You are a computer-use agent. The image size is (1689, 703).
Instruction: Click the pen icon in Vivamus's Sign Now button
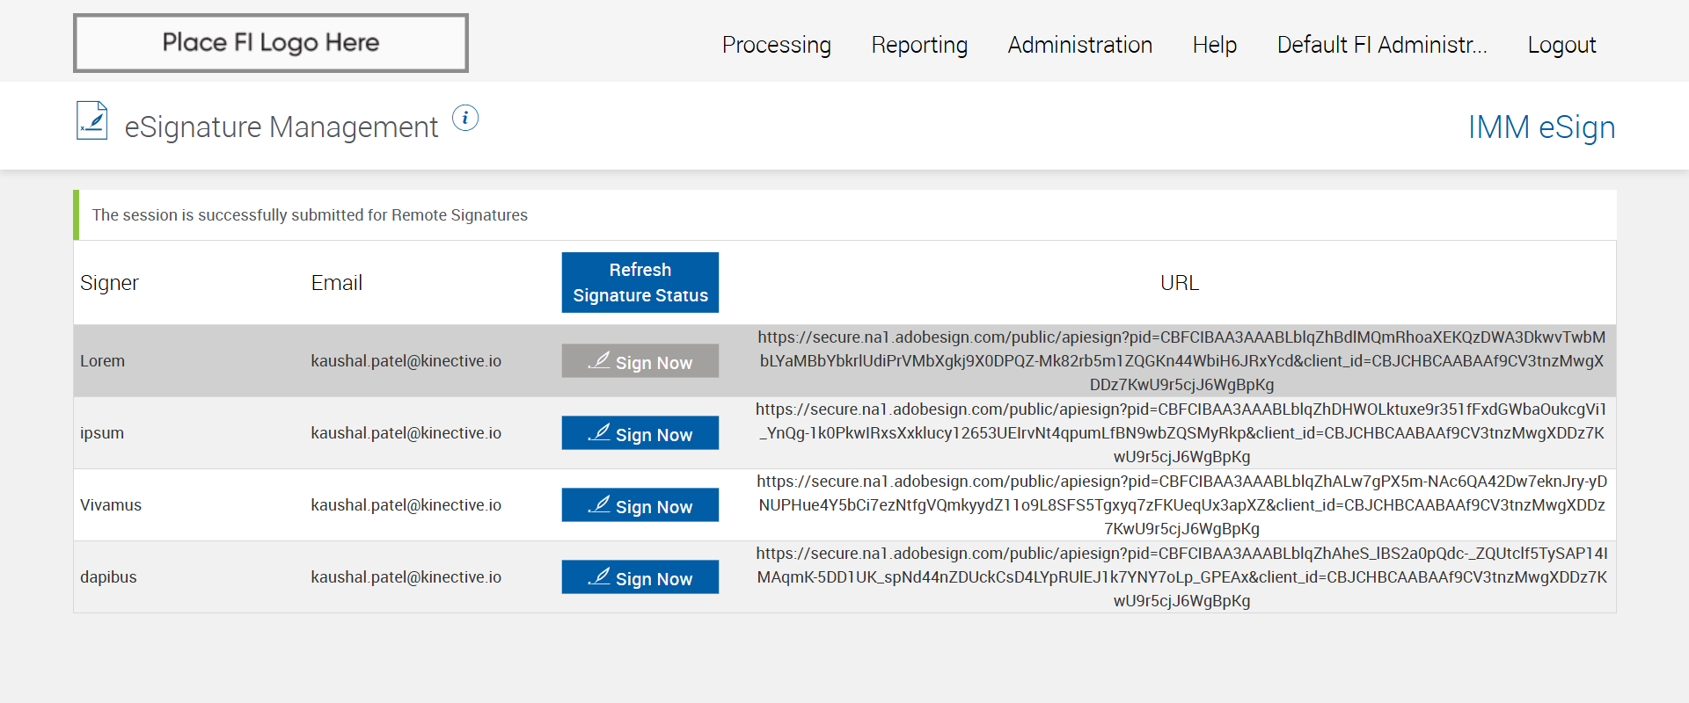coord(599,504)
